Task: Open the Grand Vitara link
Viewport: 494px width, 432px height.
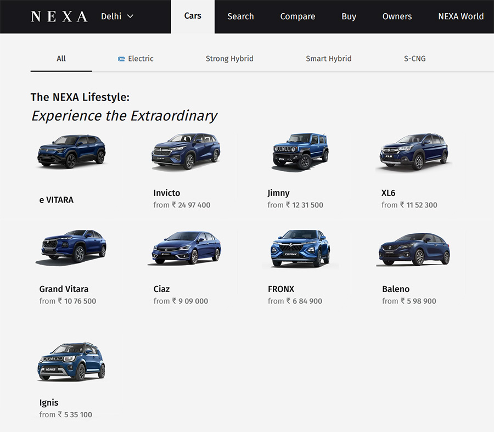Action: tap(64, 289)
